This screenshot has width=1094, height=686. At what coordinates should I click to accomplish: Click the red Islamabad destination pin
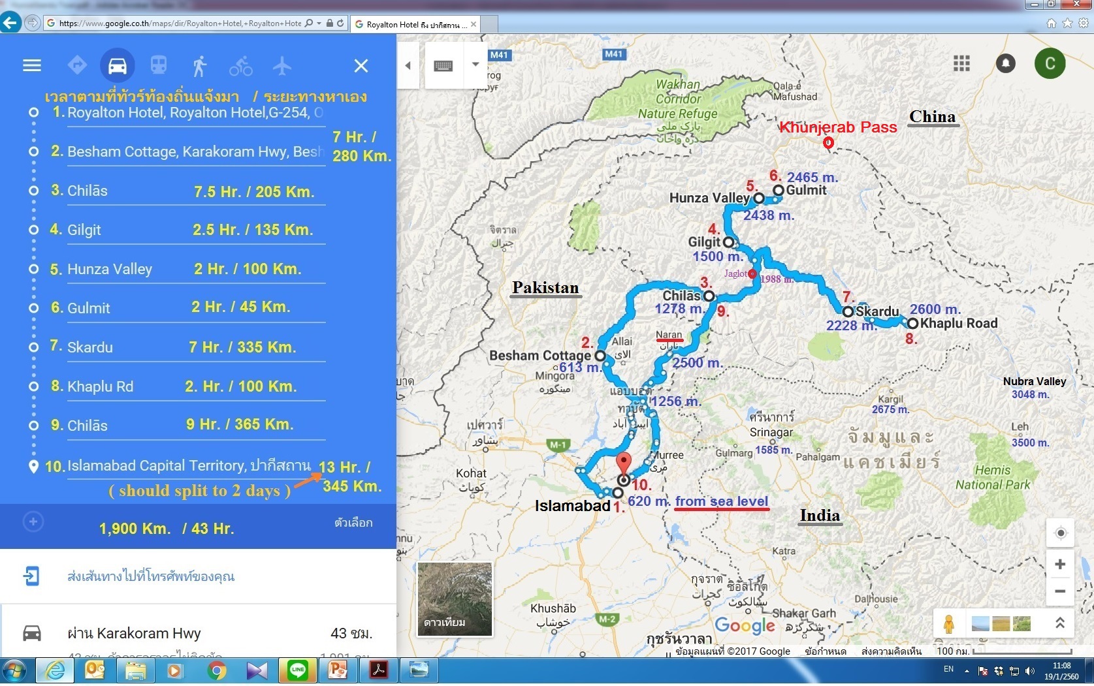point(624,465)
